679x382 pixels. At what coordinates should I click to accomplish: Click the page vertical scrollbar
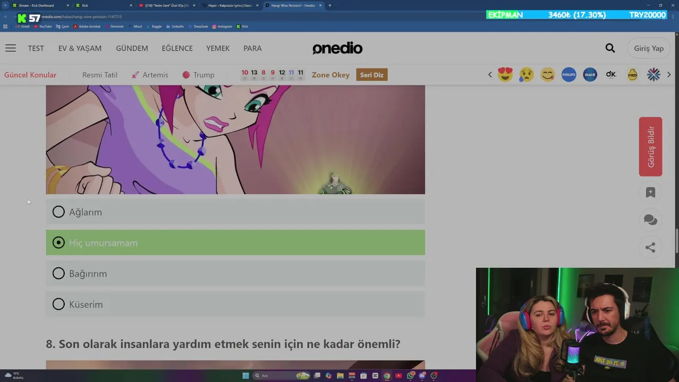click(x=676, y=241)
